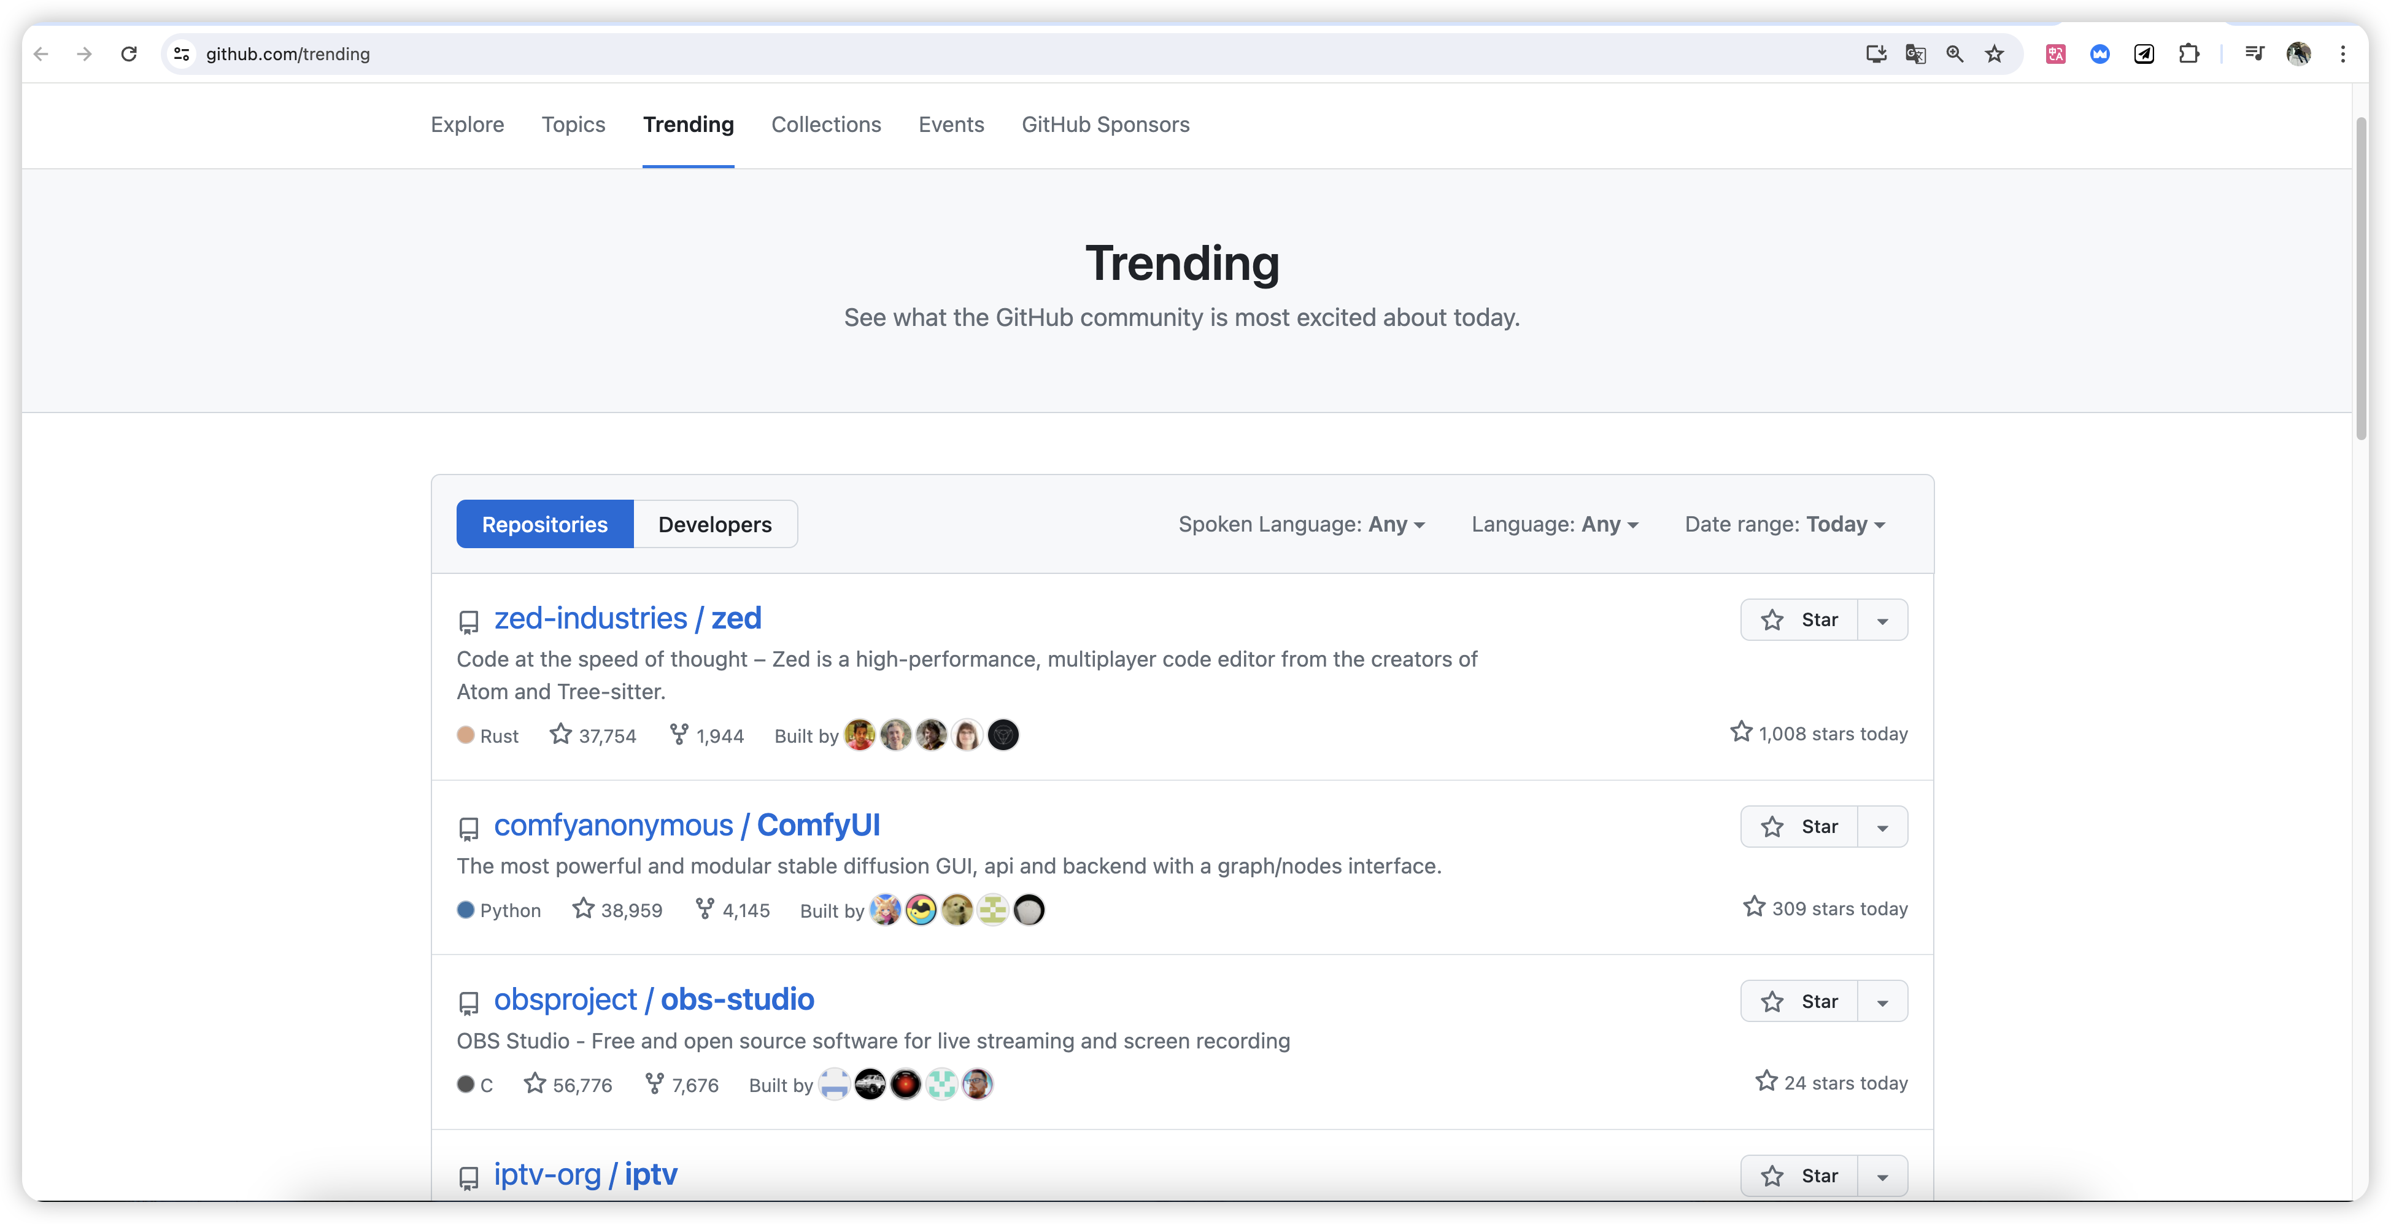Click the pink translator extension icon

2055,54
